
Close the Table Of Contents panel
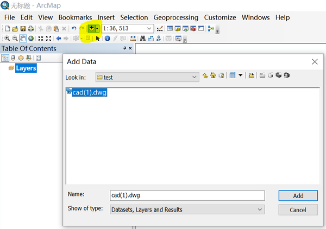click(130, 48)
